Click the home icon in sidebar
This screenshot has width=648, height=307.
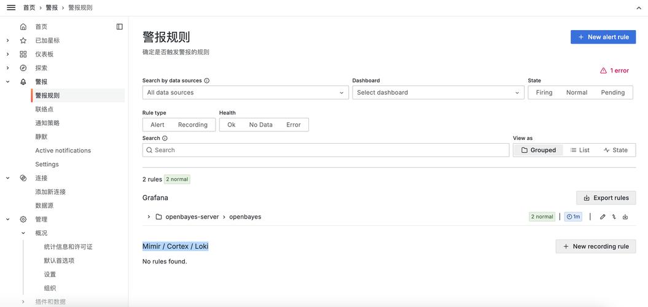click(x=23, y=27)
